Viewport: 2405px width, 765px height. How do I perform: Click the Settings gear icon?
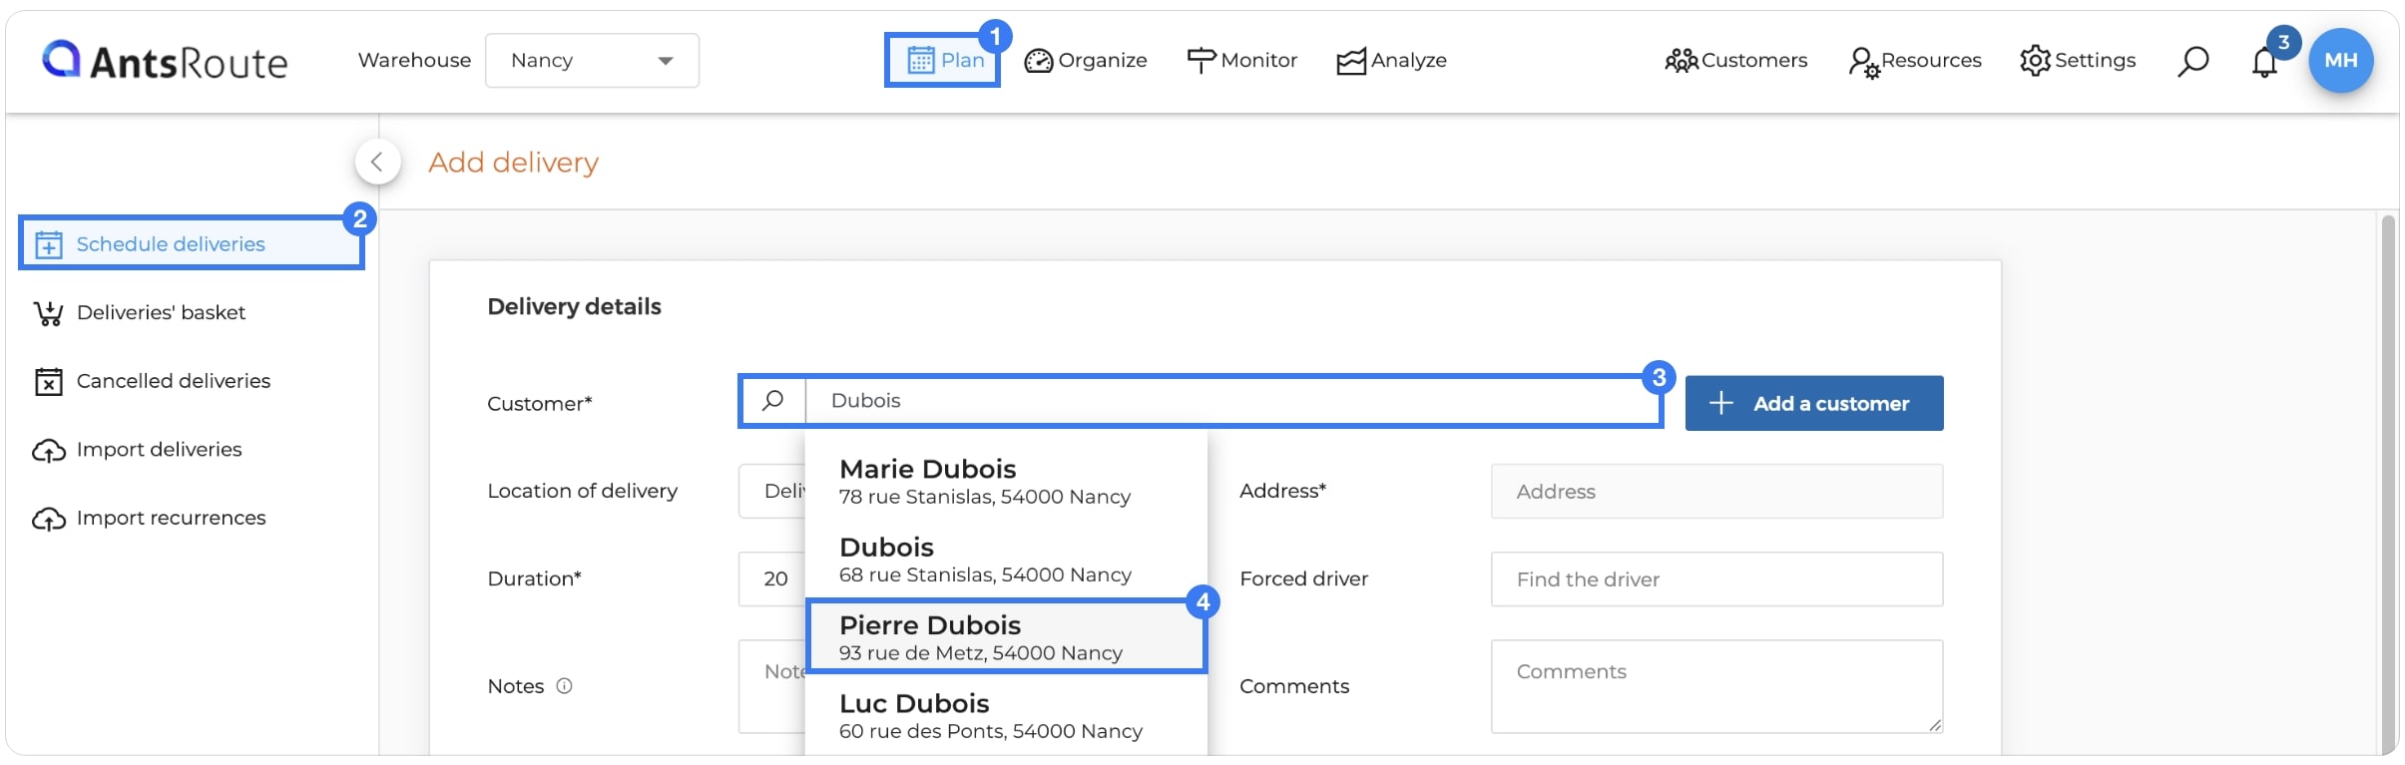pos(2036,61)
